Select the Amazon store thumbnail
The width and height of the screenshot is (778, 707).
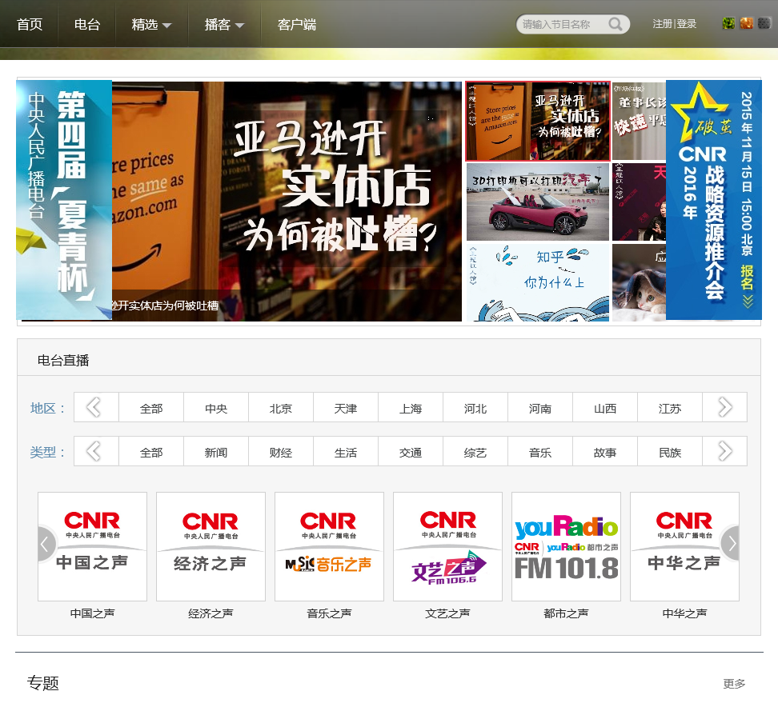click(x=538, y=121)
